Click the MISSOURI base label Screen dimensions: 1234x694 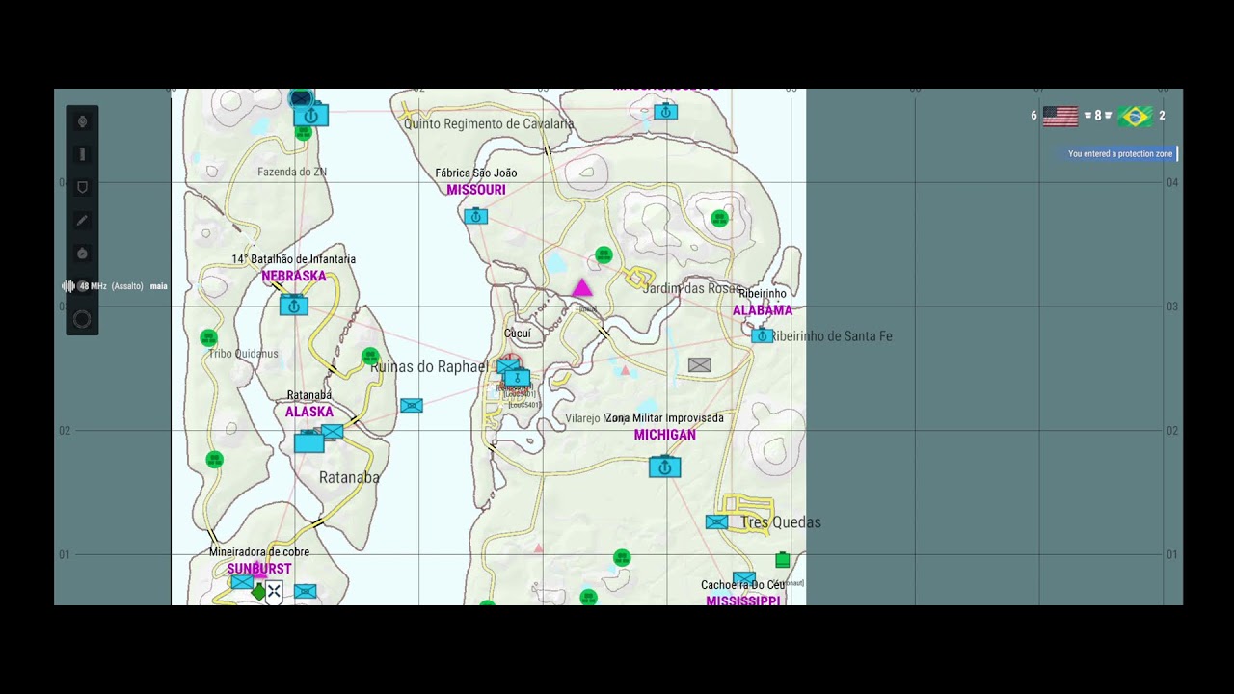(476, 190)
